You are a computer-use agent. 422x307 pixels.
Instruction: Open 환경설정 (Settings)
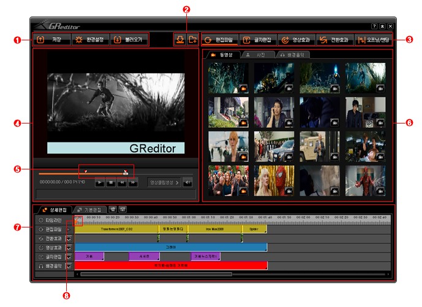pyautogui.click(x=91, y=40)
